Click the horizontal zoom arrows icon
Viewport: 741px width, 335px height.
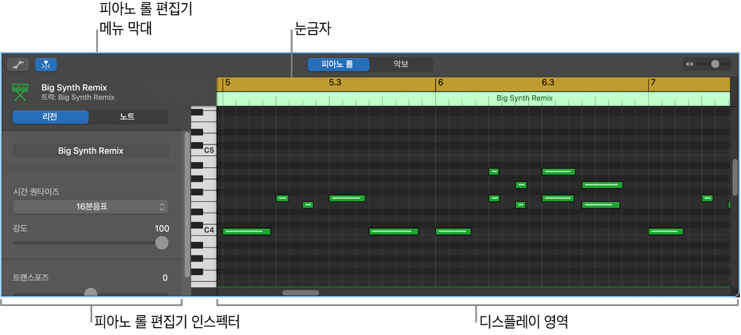coord(689,64)
